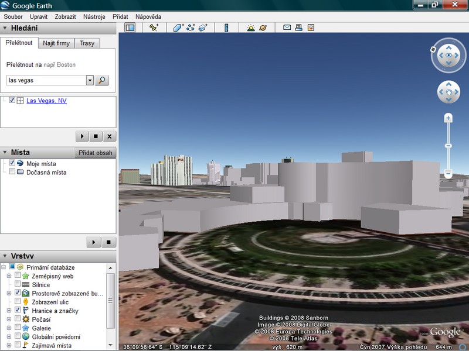Open the Přidat menu

120,17
